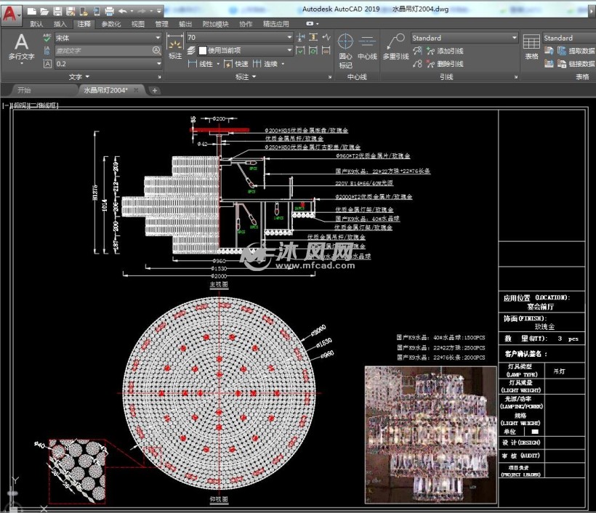Click the 快速 dimension button

pyautogui.click(x=235, y=64)
